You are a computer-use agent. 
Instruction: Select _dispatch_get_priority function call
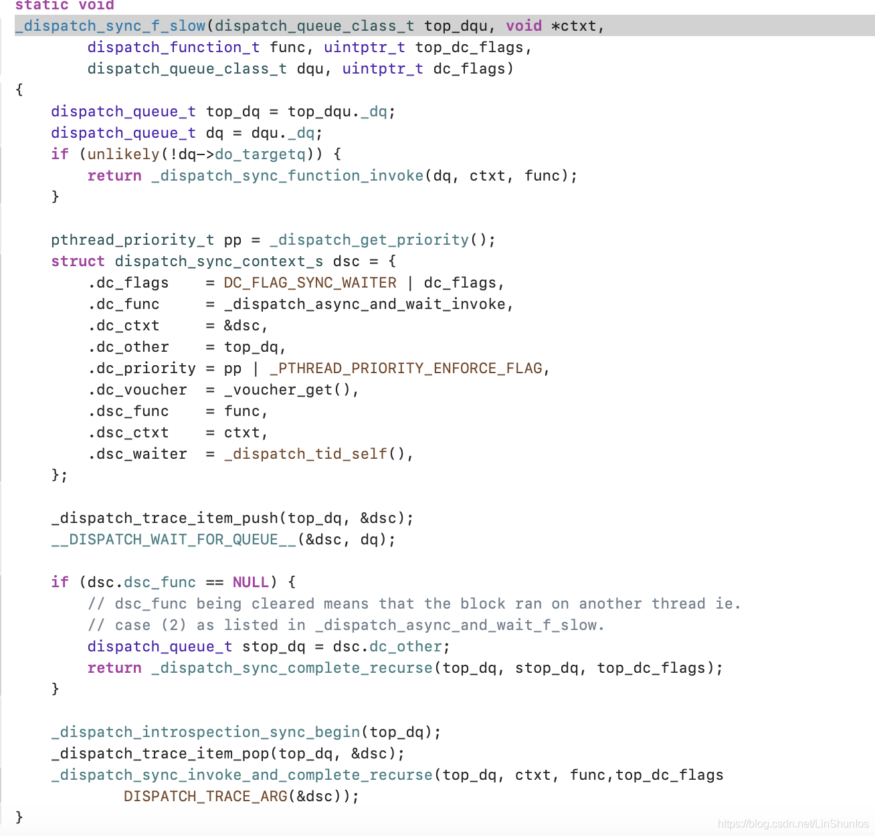coord(369,240)
